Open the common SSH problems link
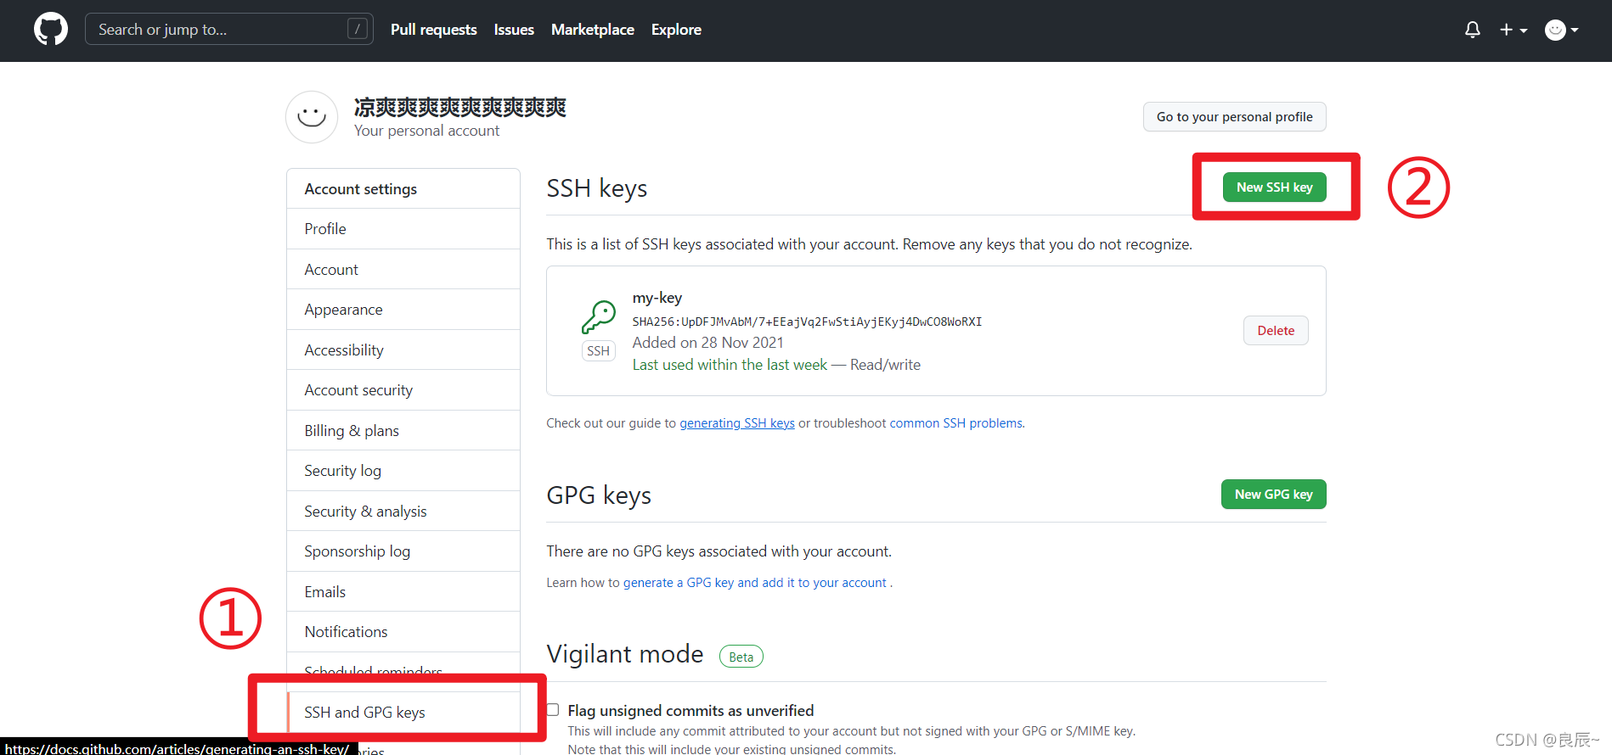Screen dimensions: 1612x755 click(956, 423)
